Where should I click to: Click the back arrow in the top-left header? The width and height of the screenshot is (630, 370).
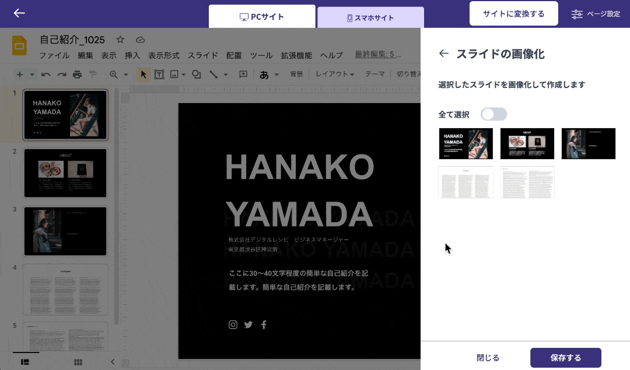pos(19,13)
